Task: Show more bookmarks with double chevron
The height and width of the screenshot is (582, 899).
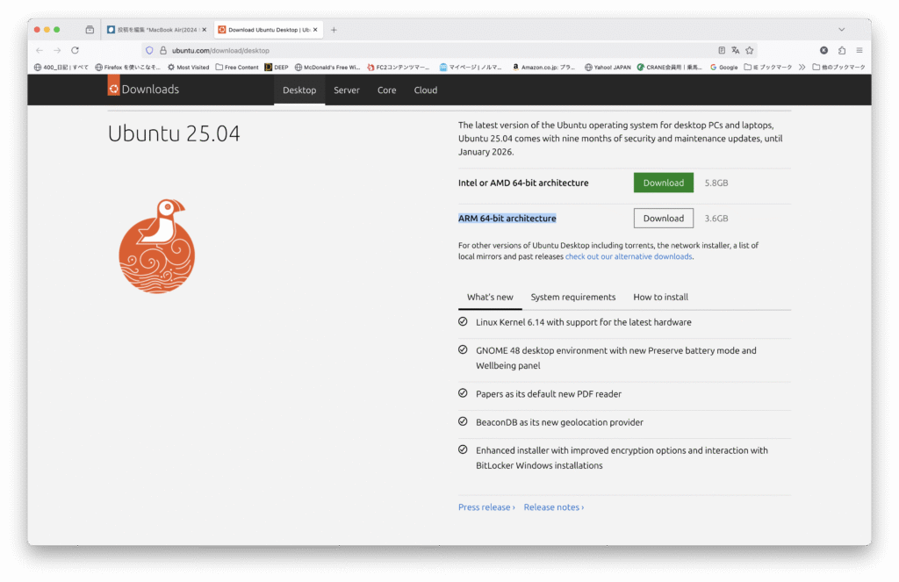Action: [x=802, y=67]
